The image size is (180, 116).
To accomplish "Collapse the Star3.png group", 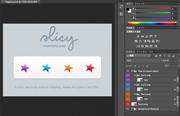I will point(135,94).
